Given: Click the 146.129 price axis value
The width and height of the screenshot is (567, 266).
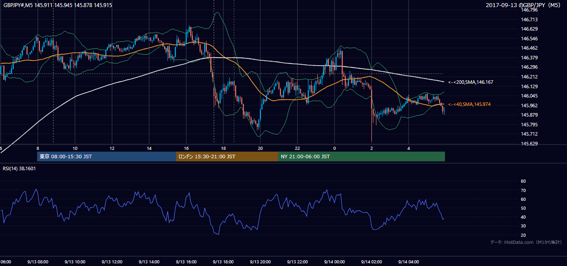Looking at the screenshot, I should [530, 86].
